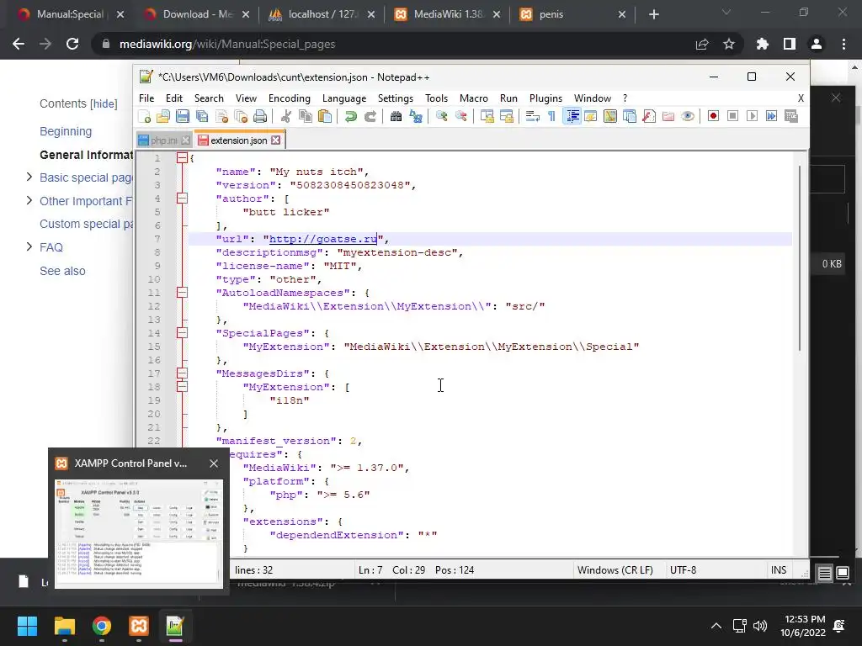
Task: Toggle INS insert mode in status bar
Action: [x=779, y=570]
